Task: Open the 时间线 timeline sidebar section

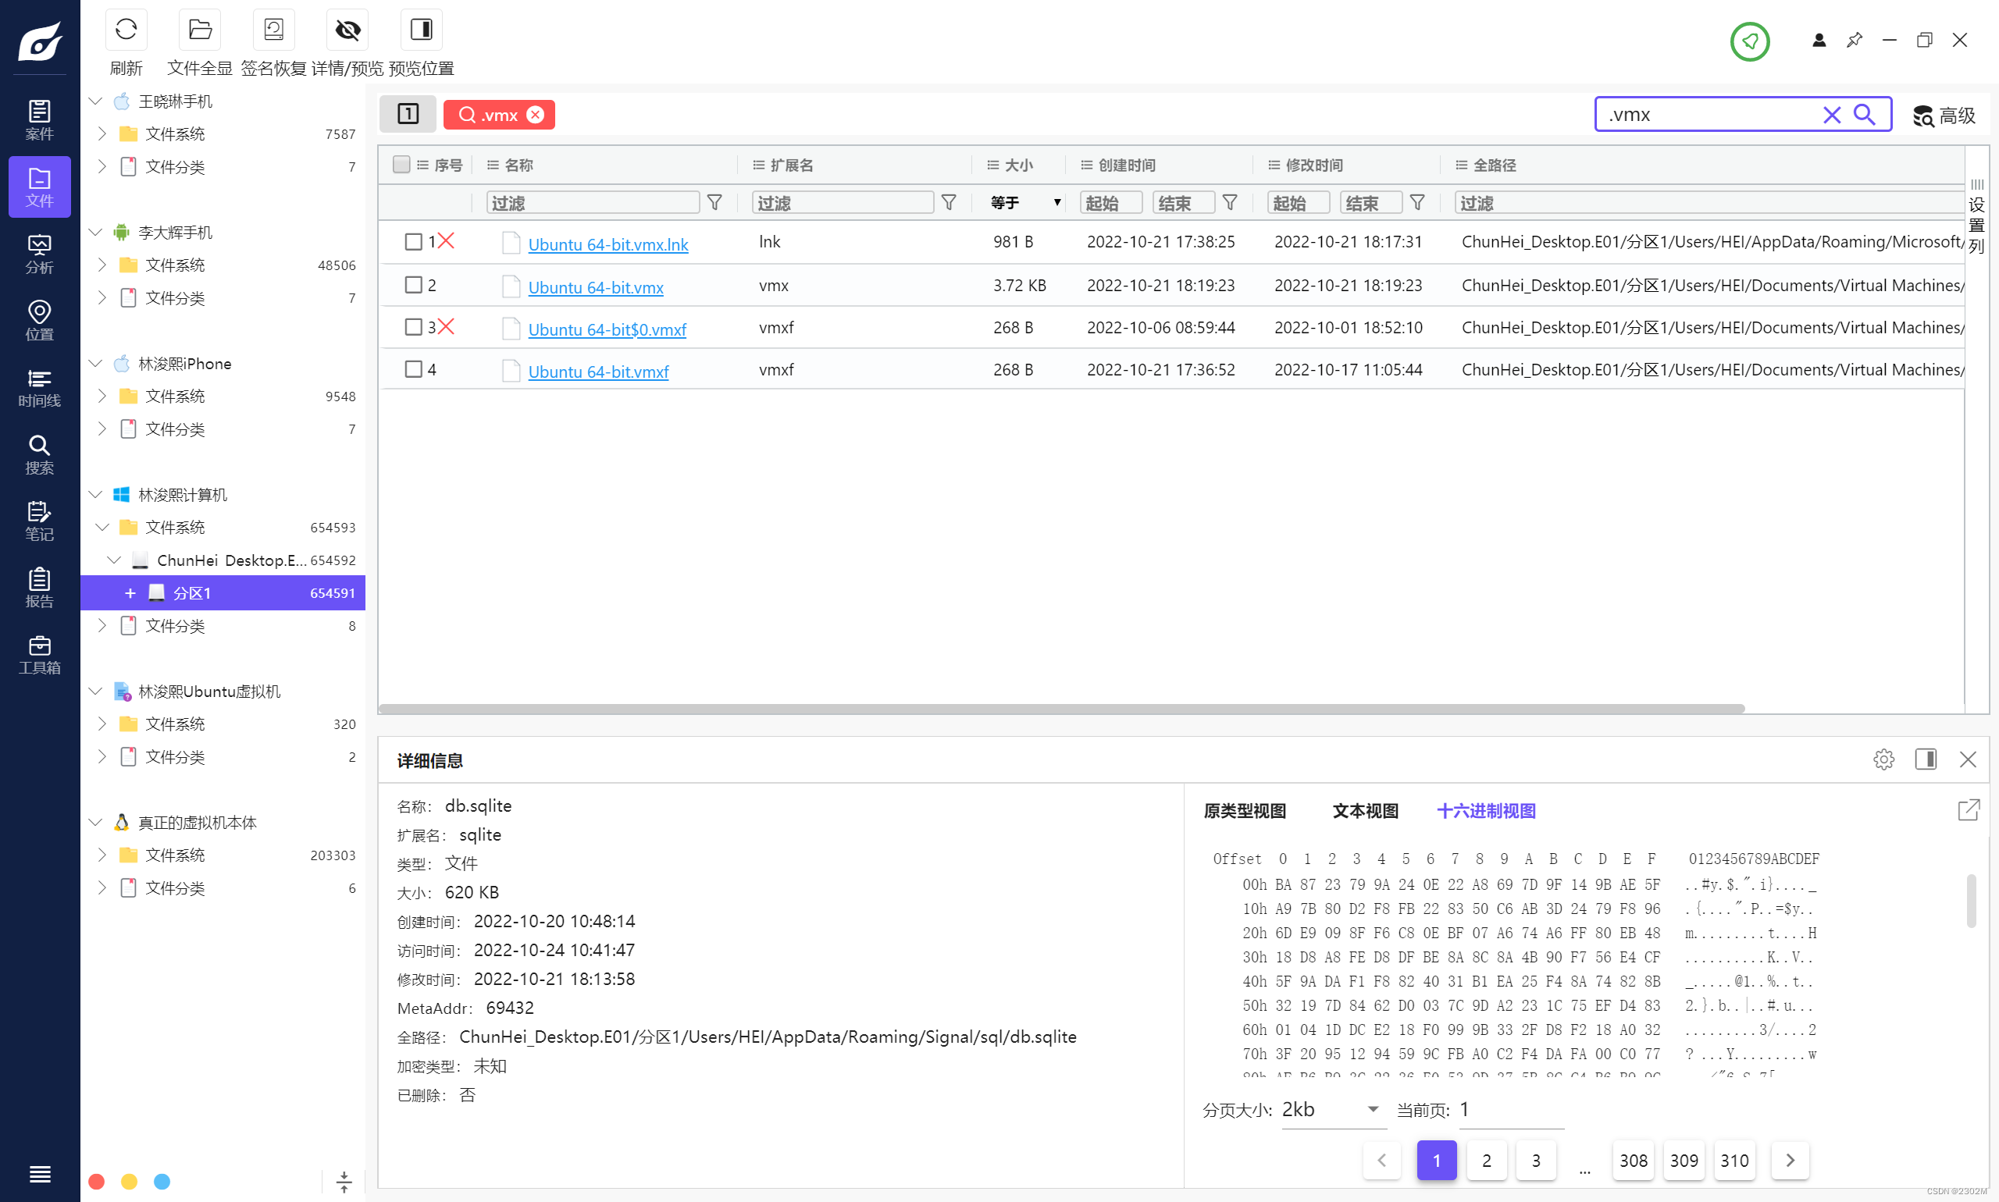Action: pyautogui.click(x=39, y=388)
